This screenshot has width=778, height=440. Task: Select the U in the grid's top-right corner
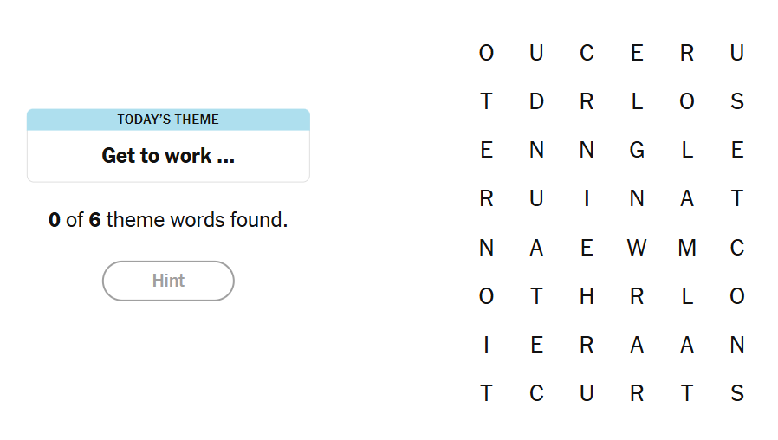(x=737, y=54)
